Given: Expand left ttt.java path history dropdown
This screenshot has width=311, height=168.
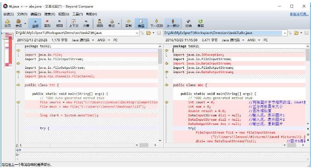Looking at the screenshot, I should click(x=137, y=33).
